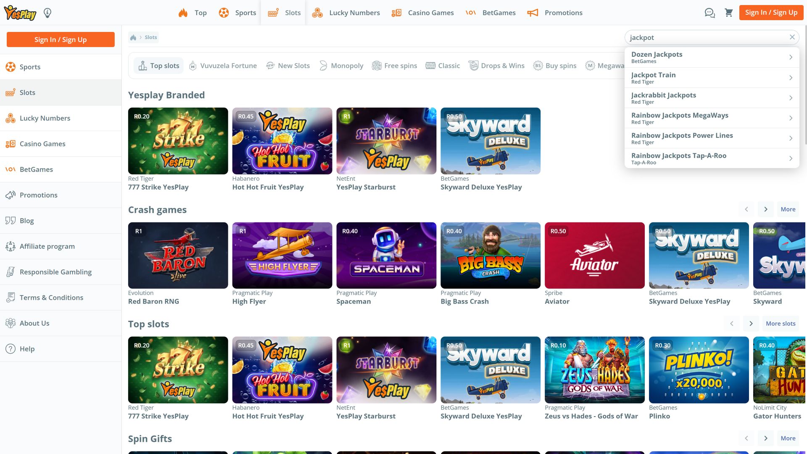
Task: Click the home icon in the breadcrumb
Action: point(133,37)
